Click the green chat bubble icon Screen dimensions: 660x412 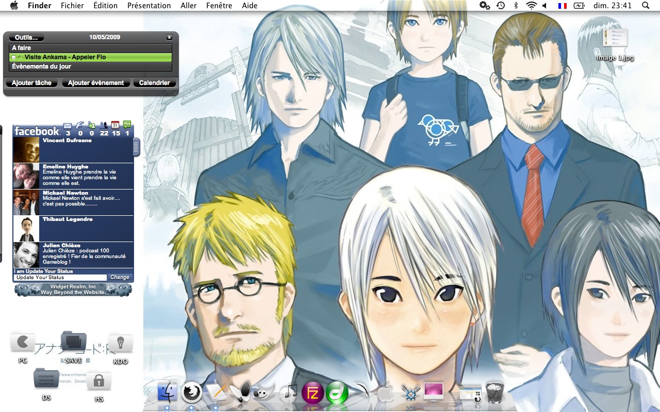click(127, 125)
